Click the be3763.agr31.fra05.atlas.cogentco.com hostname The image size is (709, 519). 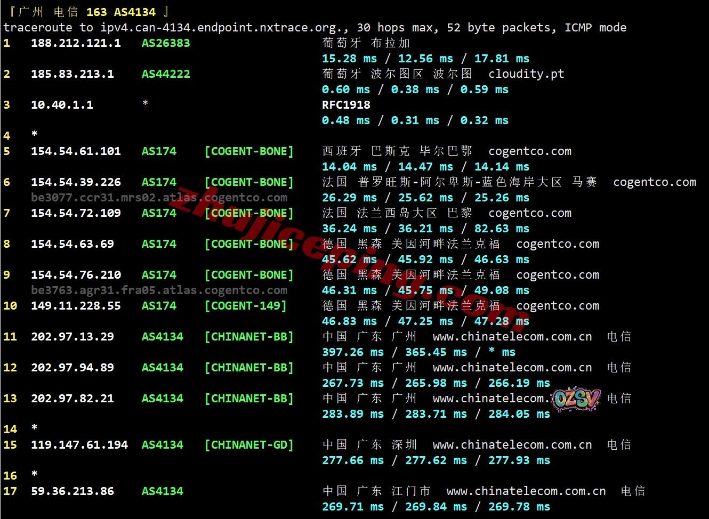click(159, 290)
